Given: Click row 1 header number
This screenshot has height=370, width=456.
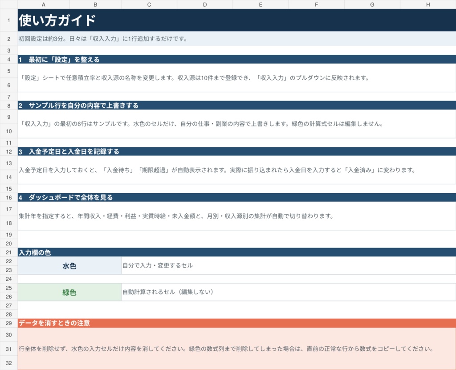Looking at the screenshot, I should pos(9,20).
